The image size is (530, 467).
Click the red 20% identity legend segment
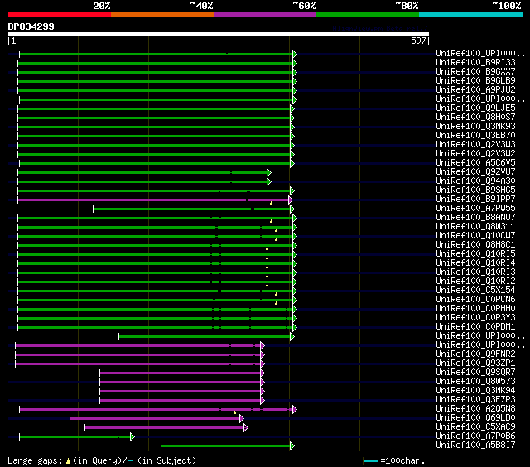pyautogui.click(x=59, y=14)
